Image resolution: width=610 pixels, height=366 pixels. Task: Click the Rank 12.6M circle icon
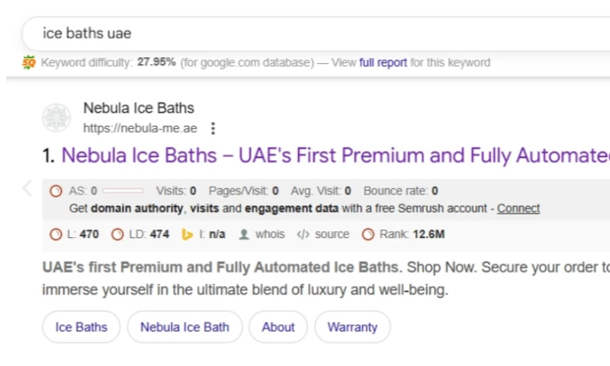tap(368, 234)
